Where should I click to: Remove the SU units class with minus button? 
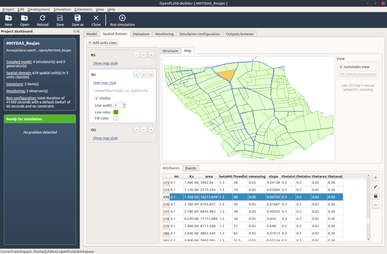(x=150, y=74)
